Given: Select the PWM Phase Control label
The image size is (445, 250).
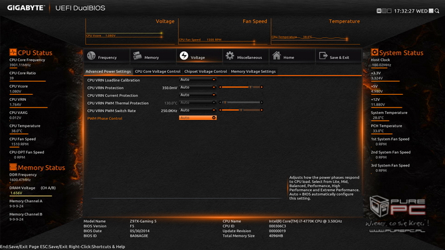Looking at the screenshot, I should coord(105,119).
